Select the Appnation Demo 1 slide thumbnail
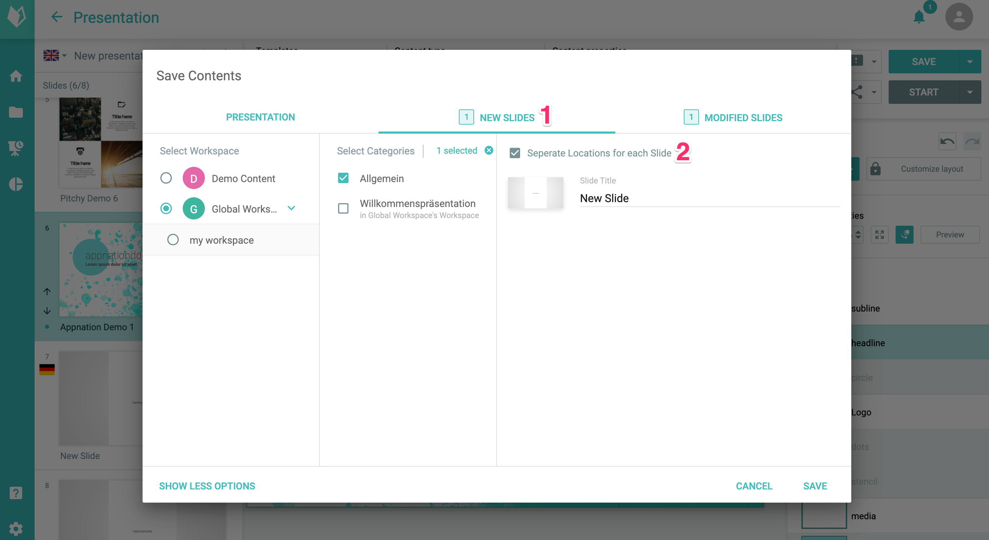 point(101,270)
